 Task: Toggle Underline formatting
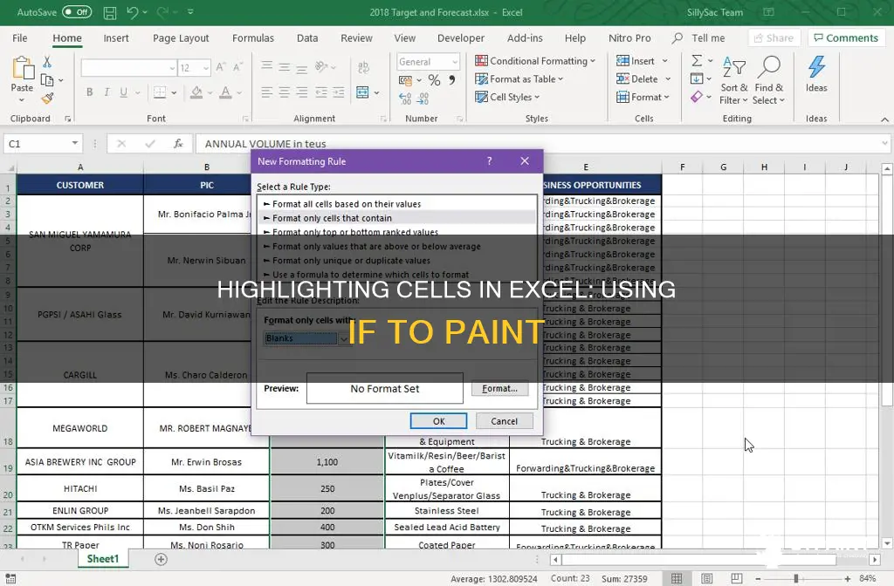(x=124, y=92)
